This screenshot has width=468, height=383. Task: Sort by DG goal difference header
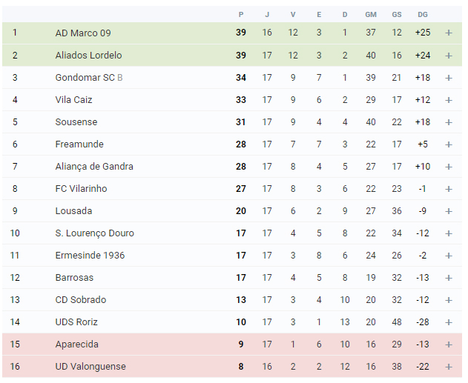423,15
